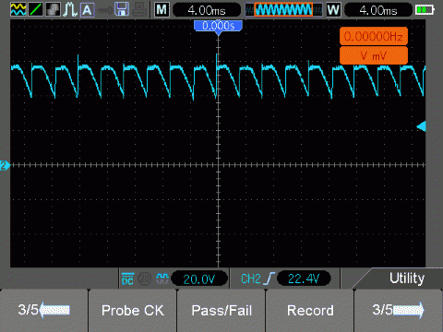
Task: Go to previous page with 3/5 left arrow
Action: click(43, 311)
